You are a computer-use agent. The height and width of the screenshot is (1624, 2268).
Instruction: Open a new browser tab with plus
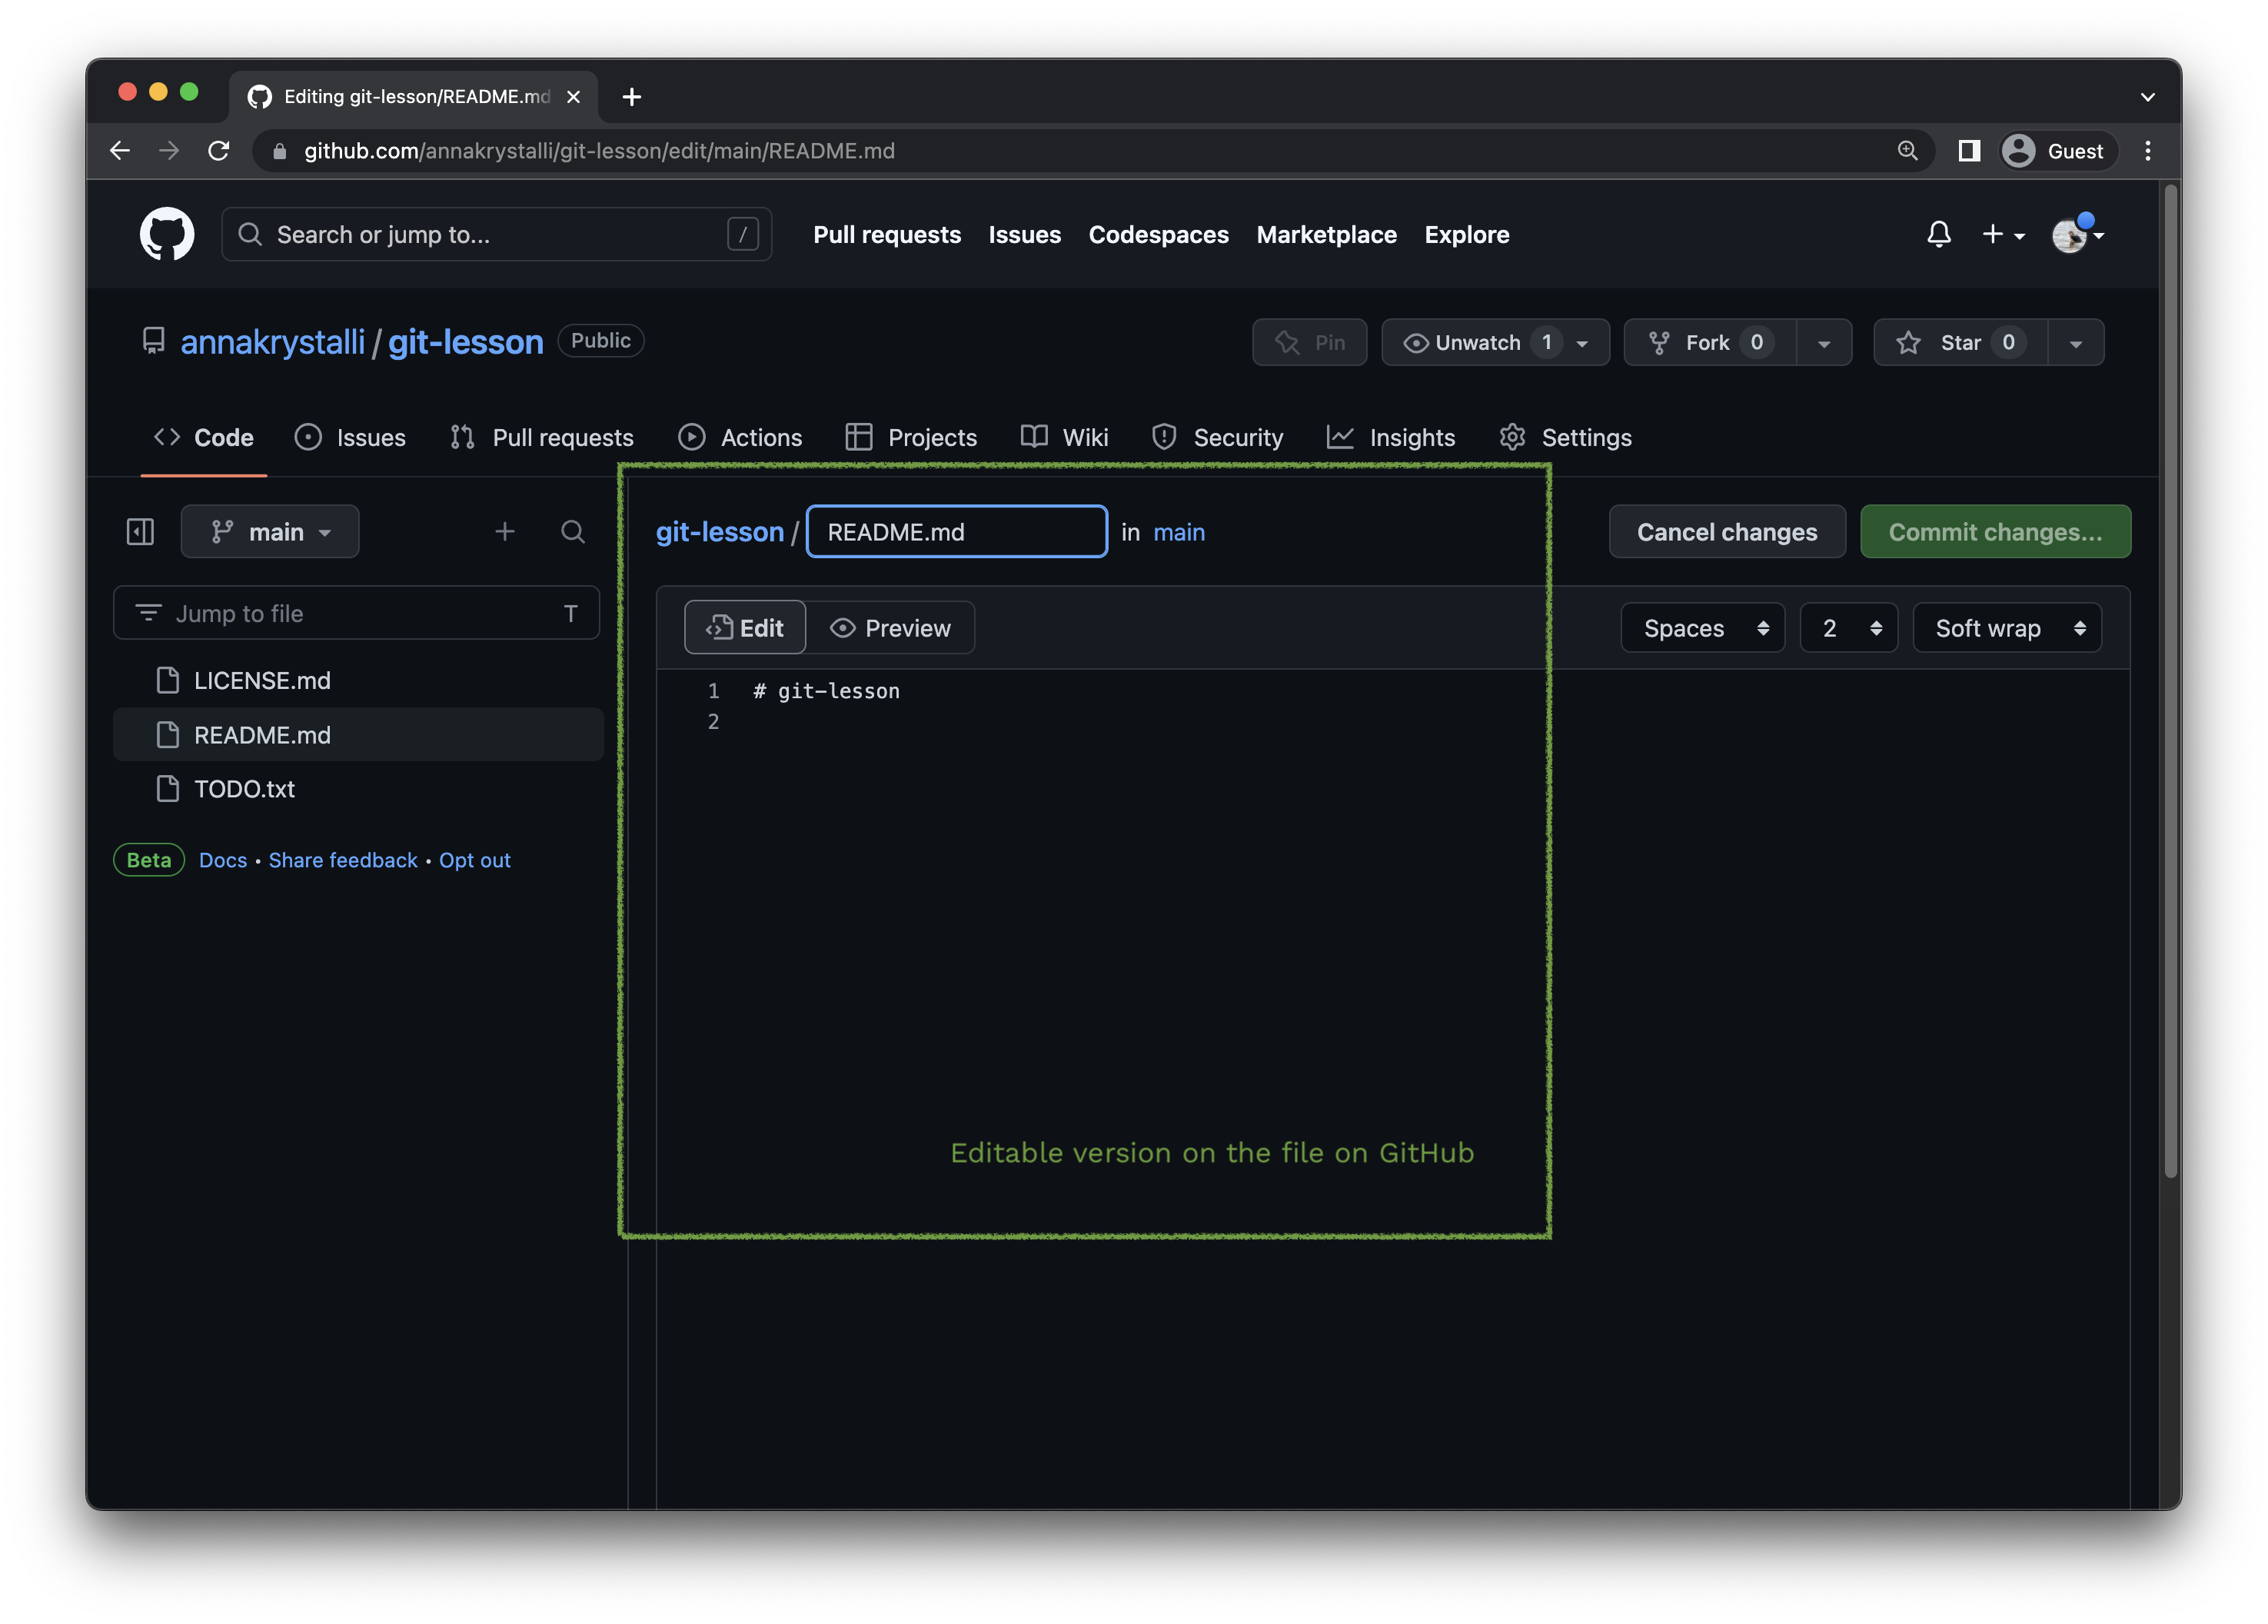pos(630,97)
